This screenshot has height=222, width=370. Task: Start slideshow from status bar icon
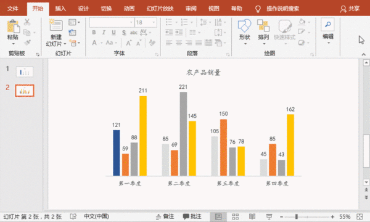(x=269, y=216)
